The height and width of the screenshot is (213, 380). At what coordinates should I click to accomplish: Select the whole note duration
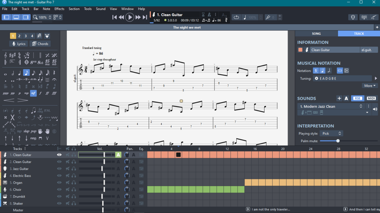pyautogui.click(x=5, y=74)
